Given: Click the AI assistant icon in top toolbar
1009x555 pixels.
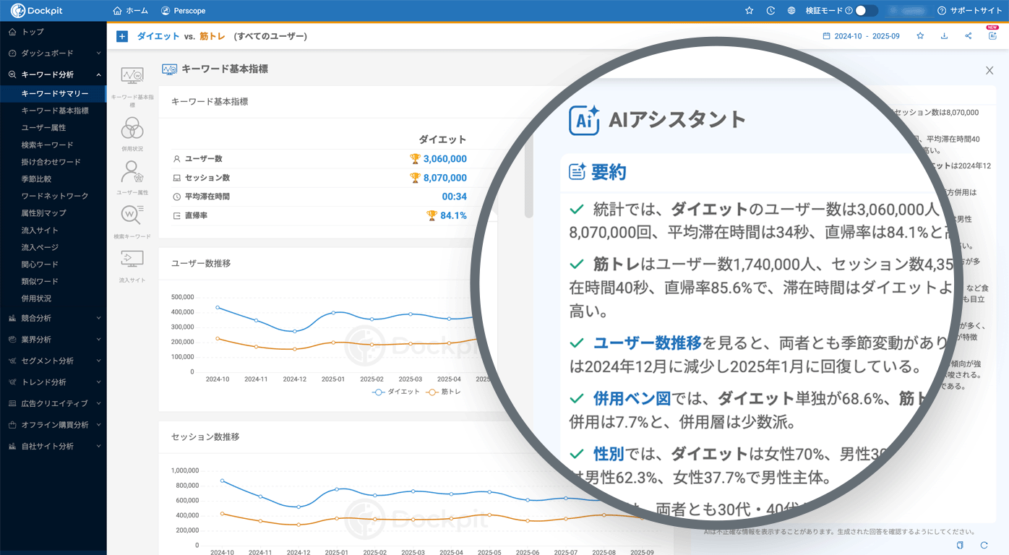Looking at the screenshot, I should [x=992, y=36].
